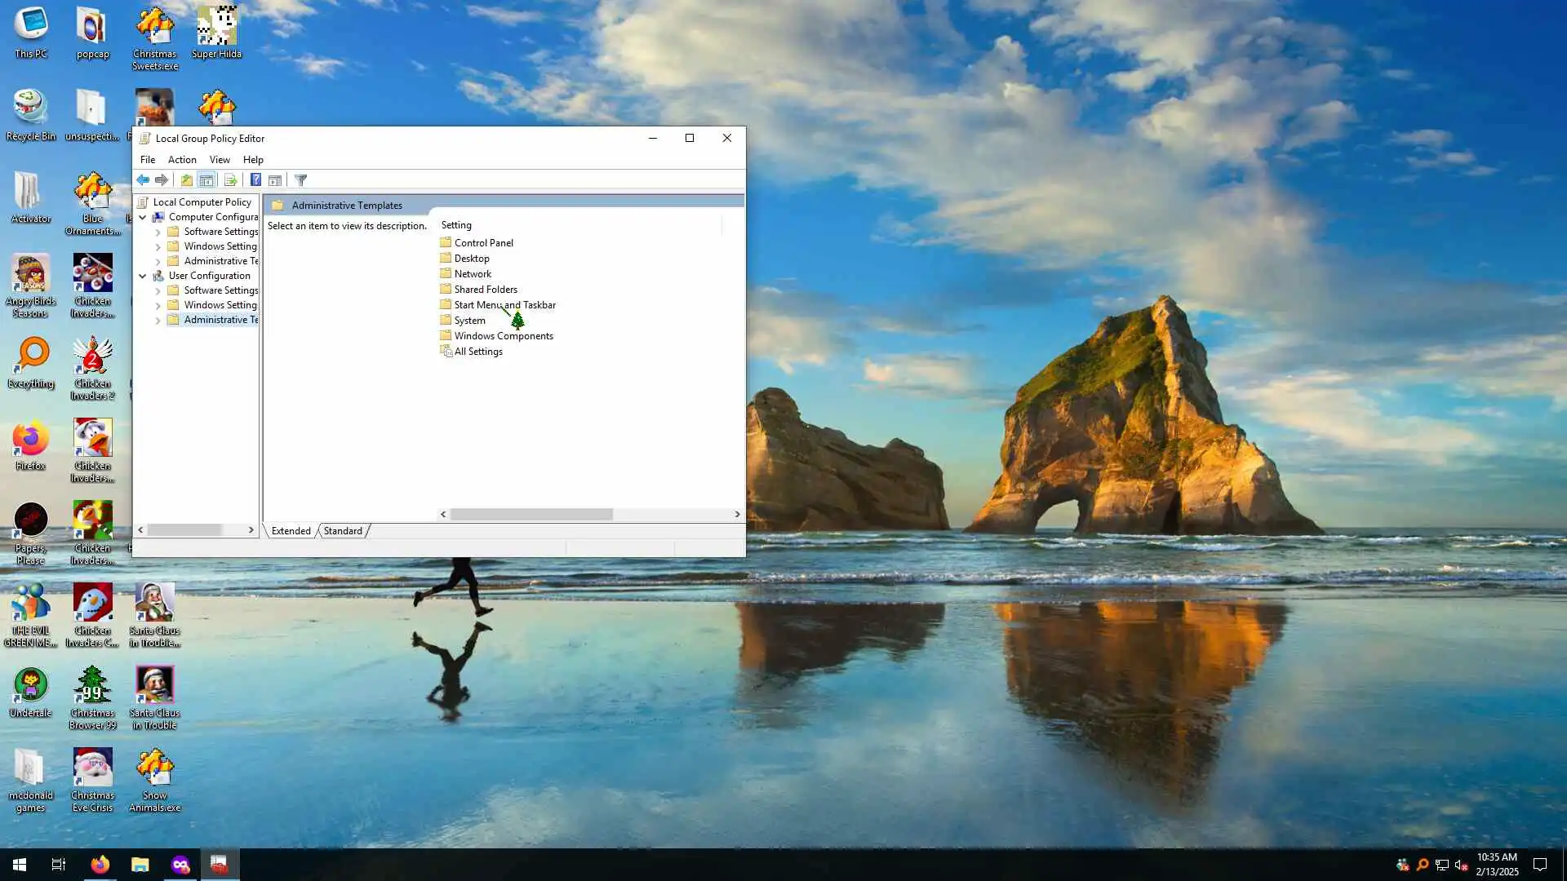Select the Start Menu and Taskbar folder
This screenshot has width=1567, height=881.
504,305
